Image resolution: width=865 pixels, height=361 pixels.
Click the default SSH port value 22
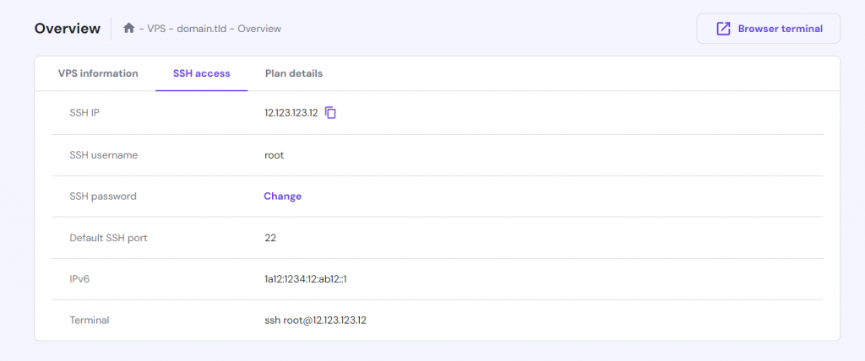click(270, 238)
